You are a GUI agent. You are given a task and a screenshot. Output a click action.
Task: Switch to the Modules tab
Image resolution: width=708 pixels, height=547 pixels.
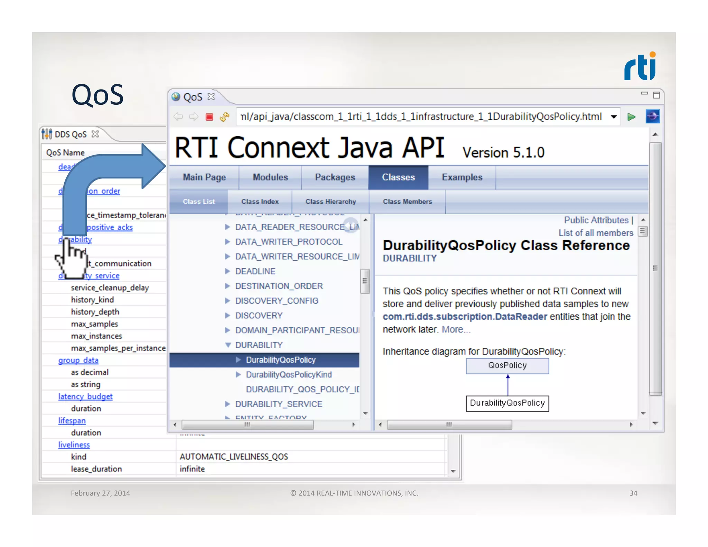point(270,177)
